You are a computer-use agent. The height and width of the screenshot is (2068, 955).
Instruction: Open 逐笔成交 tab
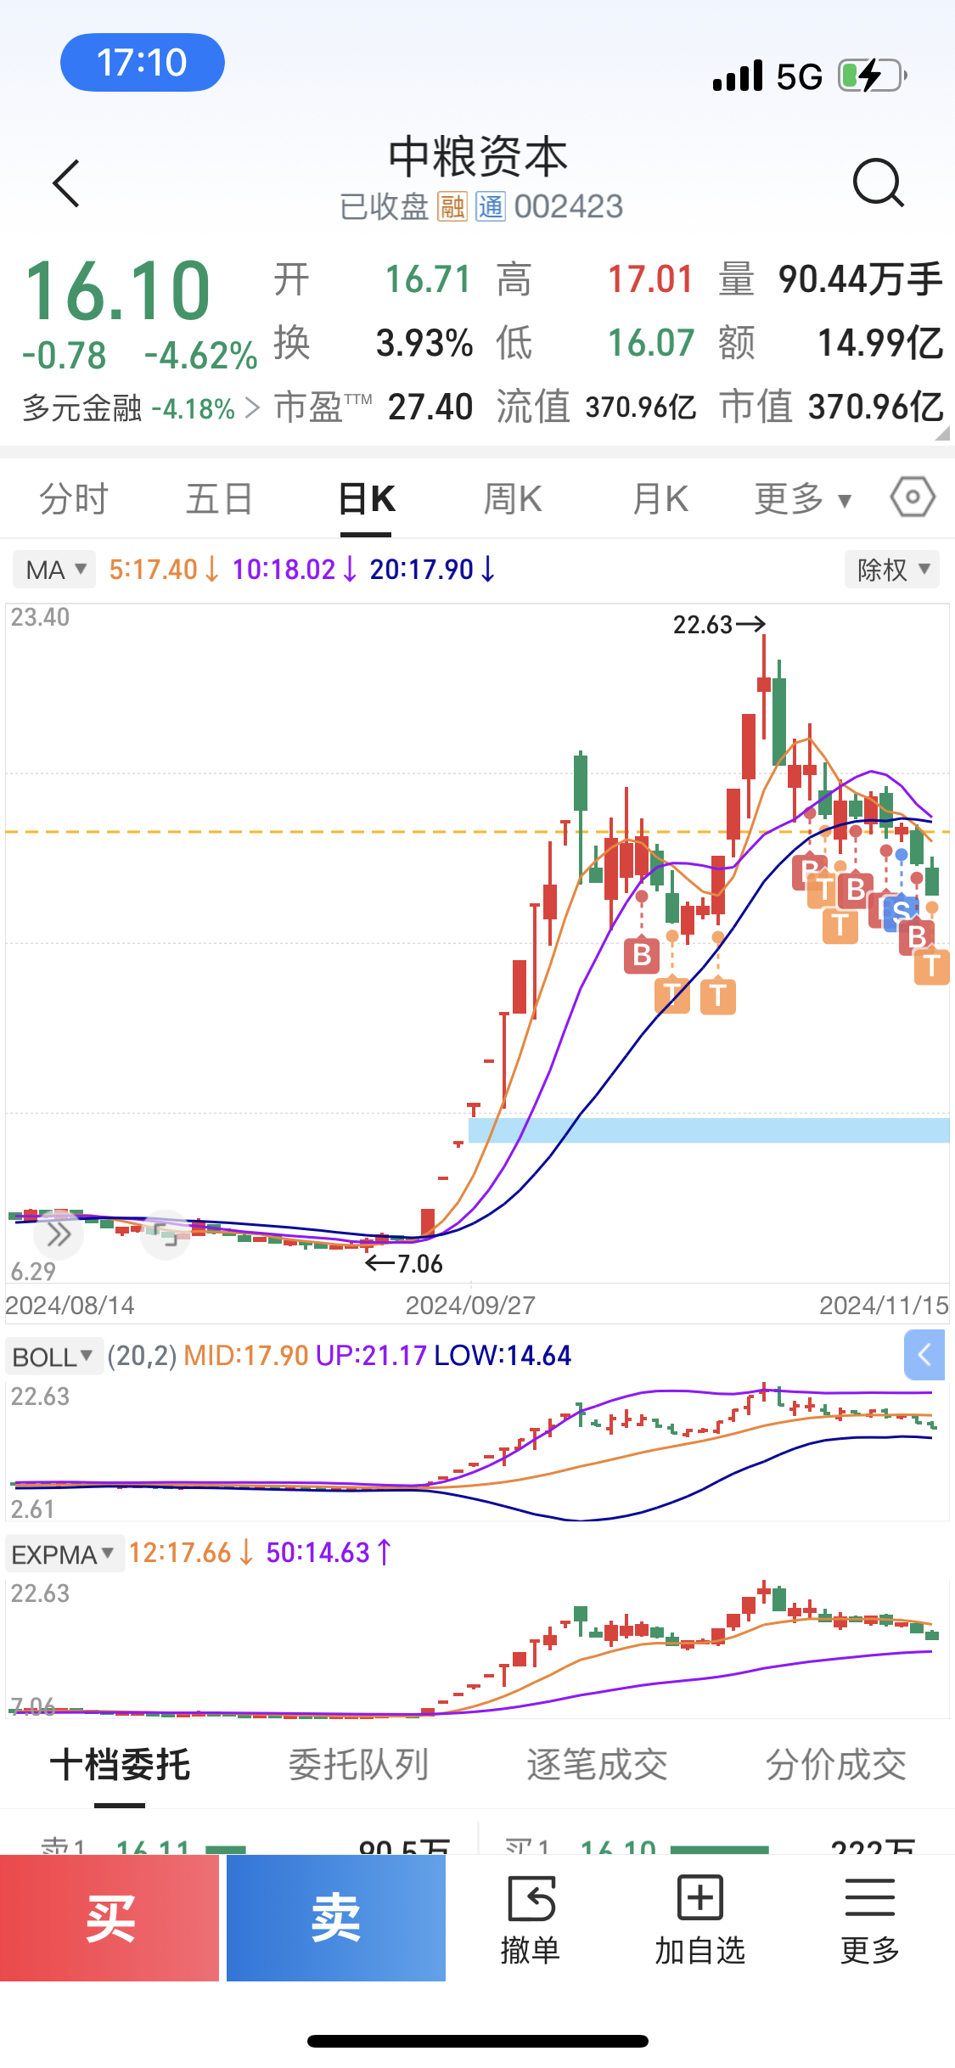[597, 1766]
